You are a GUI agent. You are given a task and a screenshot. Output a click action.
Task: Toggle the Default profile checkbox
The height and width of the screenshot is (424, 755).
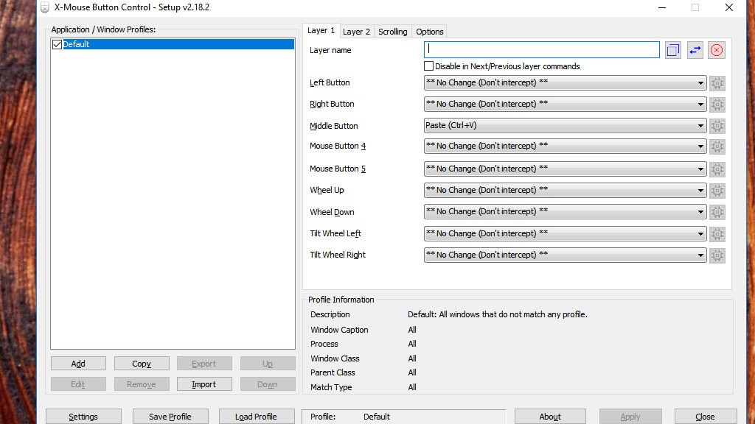(x=57, y=44)
